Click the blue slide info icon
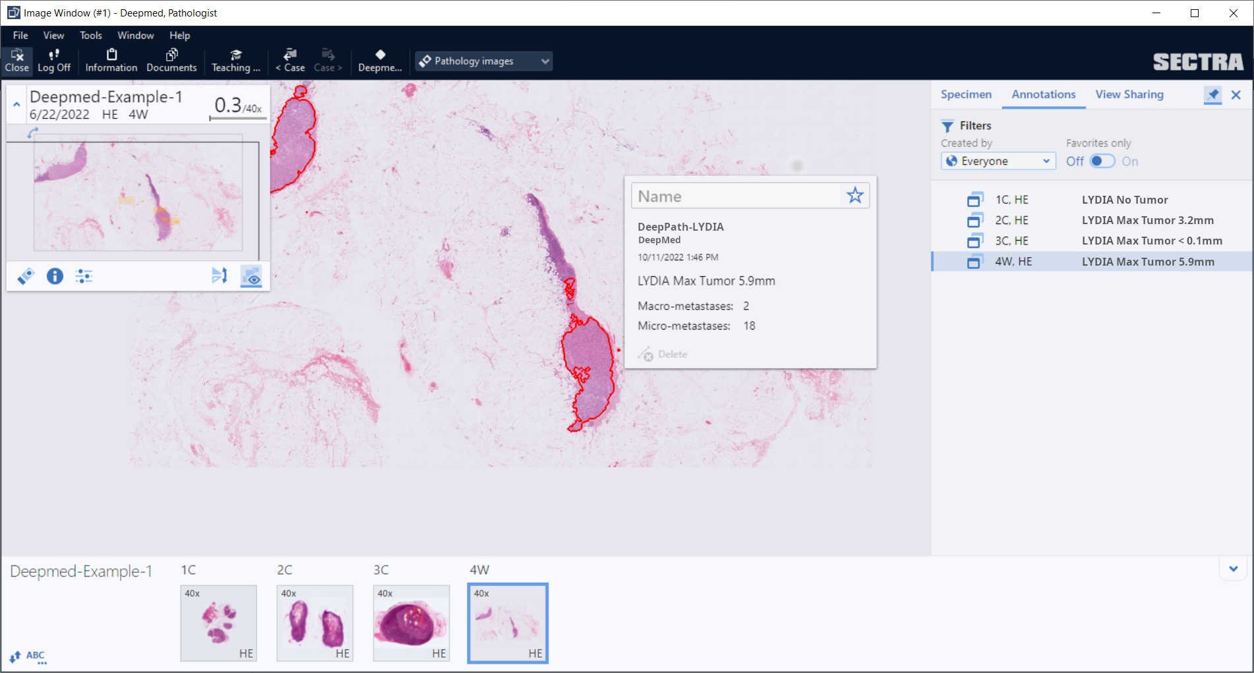The height and width of the screenshot is (673, 1254). click(55, 276)
